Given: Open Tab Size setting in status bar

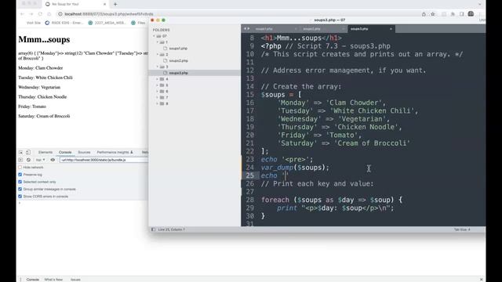Looking at the screenshot, I should [x=462, y=230].
